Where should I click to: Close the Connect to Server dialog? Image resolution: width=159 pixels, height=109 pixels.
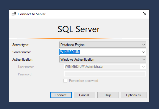[145, 14]
